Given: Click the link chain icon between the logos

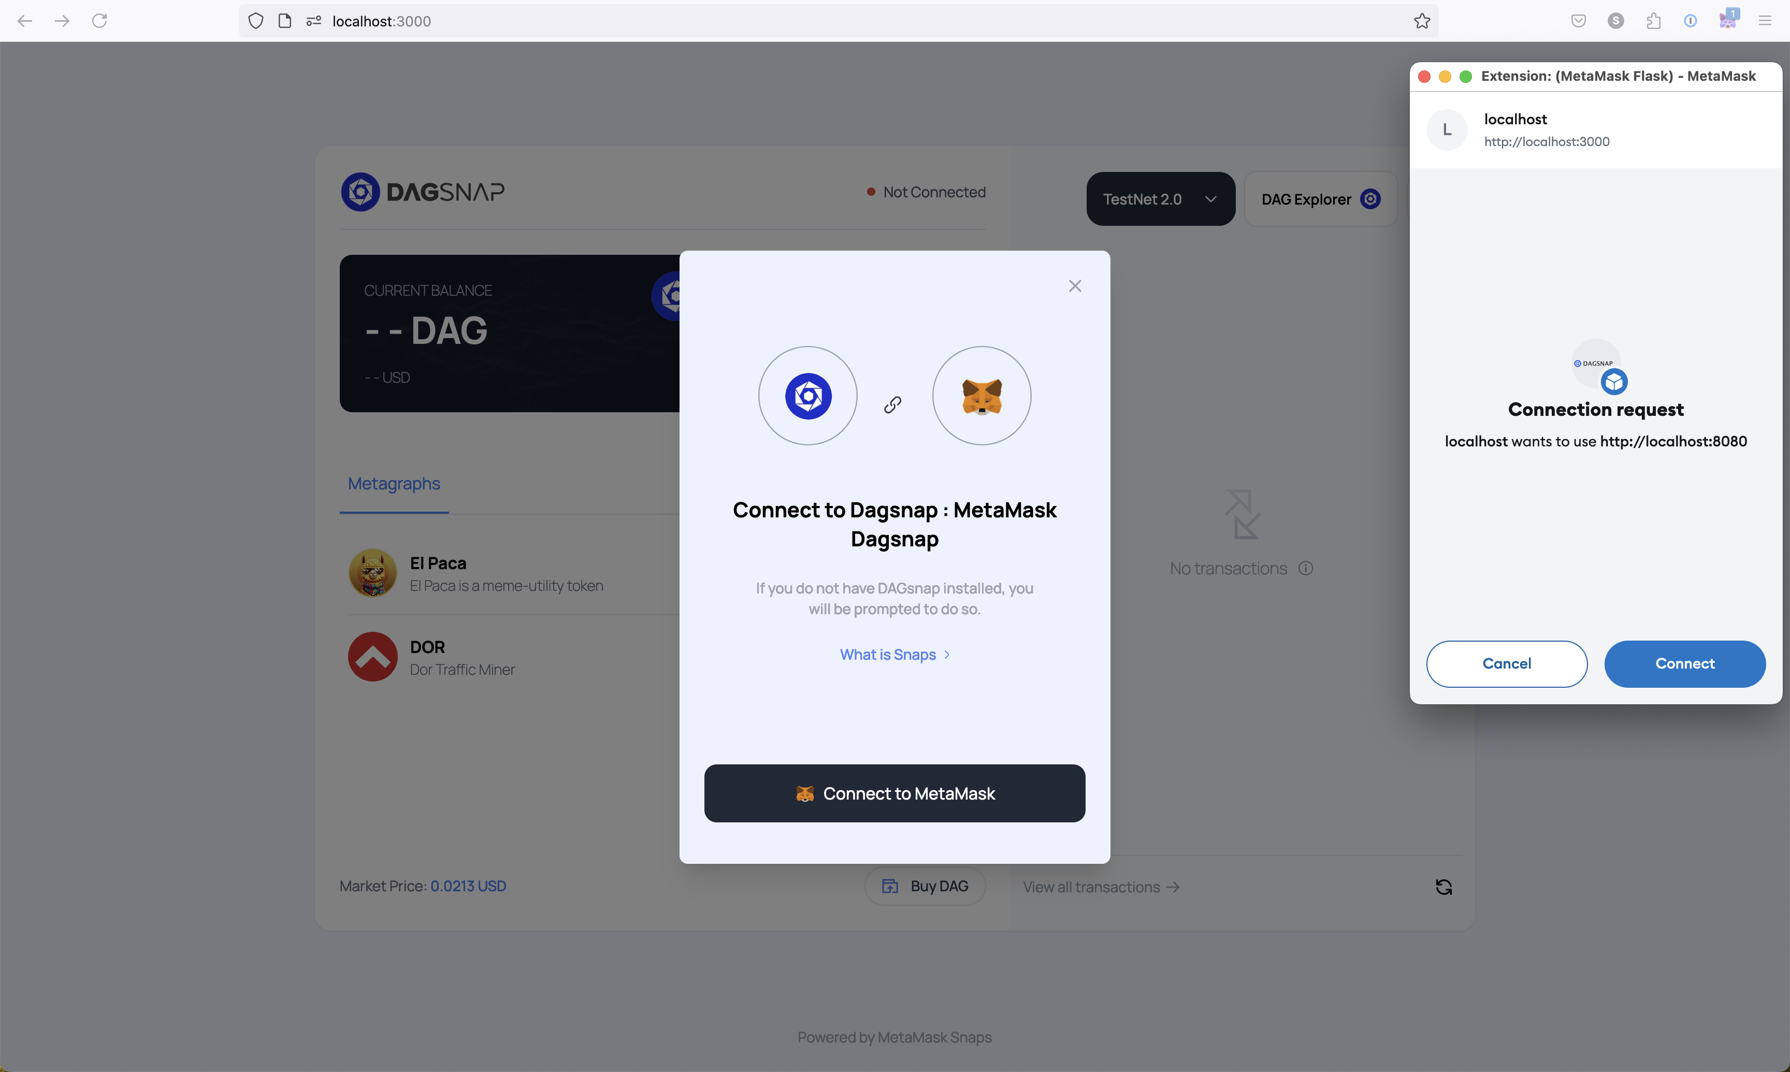Looking at the screenshot, I should click(x=893, y=404).
